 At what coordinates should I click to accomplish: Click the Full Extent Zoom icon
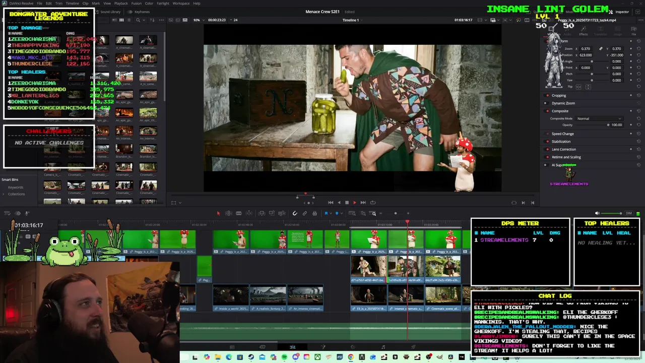[352, 213]
